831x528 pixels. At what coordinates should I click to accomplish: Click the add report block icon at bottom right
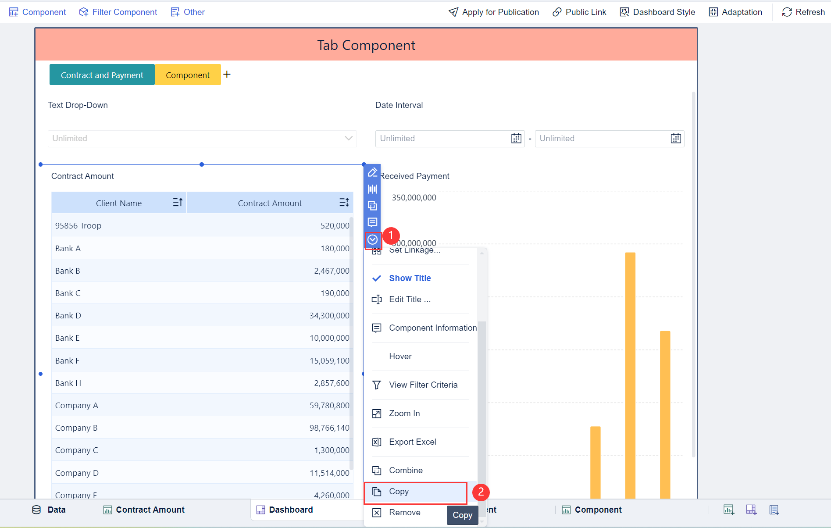click(774, 510)
